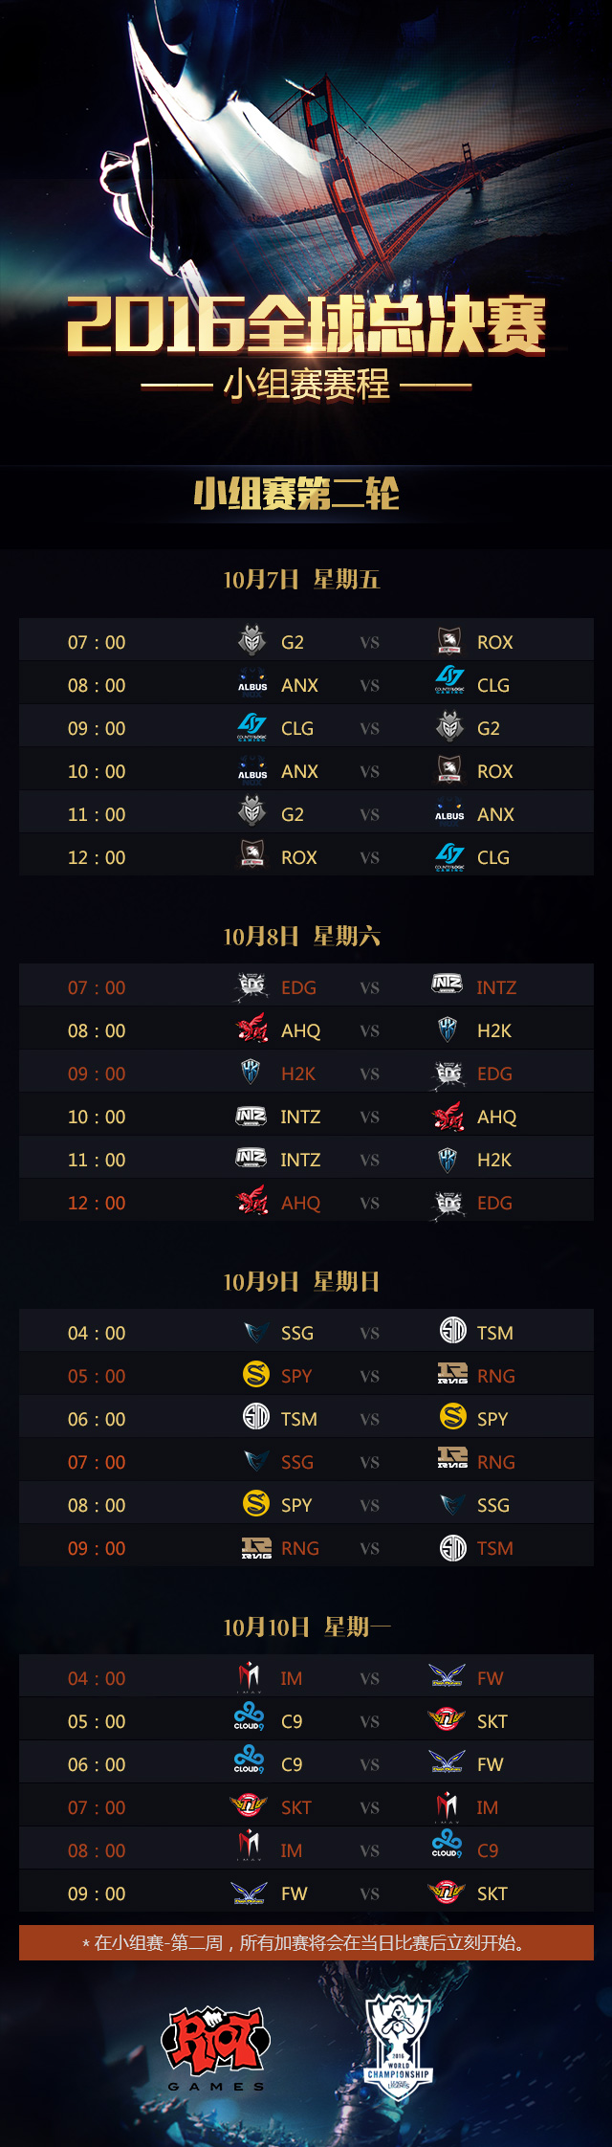Viewport: 612px width, 2147px height.
Task: Click the SKT logo in the 07:00 October 10 match
Action: (250, 1806)
